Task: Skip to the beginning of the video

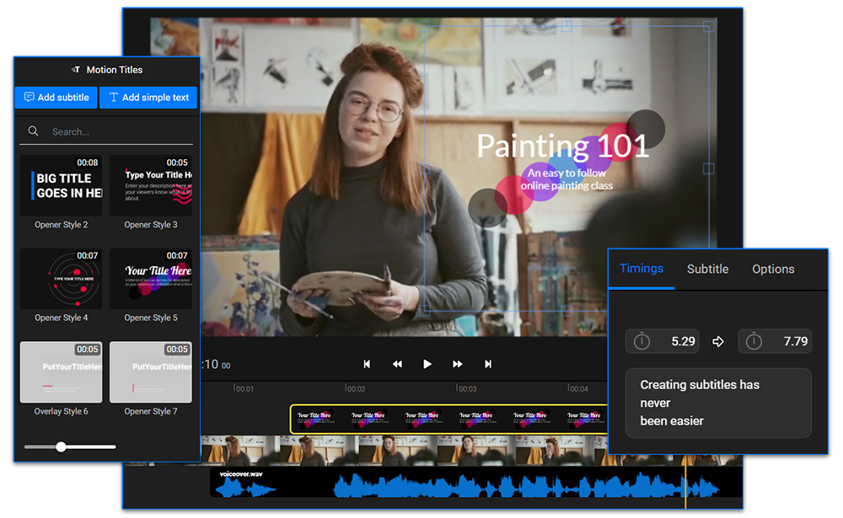Action: 367,364
